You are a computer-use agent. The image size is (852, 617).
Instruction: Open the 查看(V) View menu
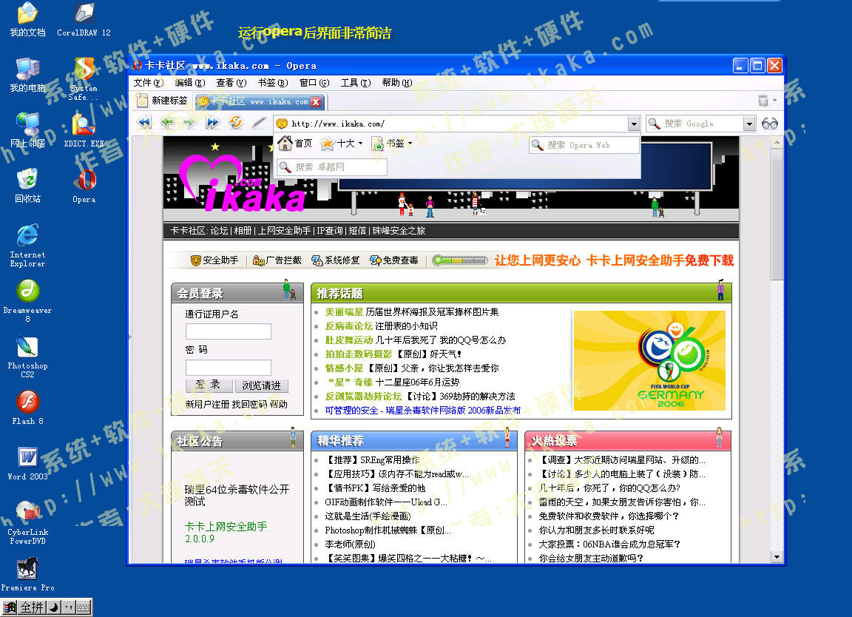pos(231,83)
